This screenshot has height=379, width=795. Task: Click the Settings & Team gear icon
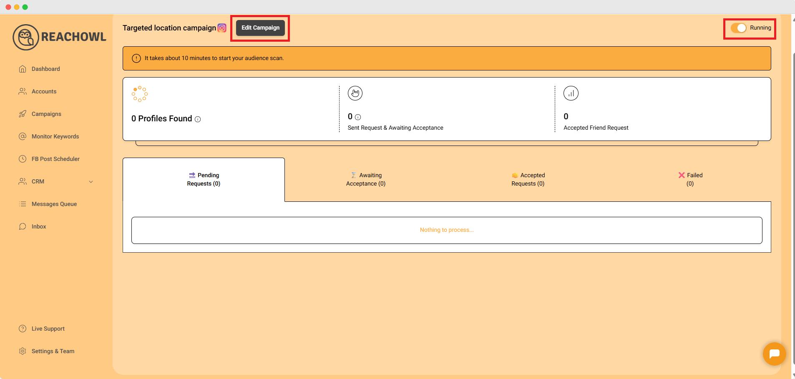coord(23,351)
